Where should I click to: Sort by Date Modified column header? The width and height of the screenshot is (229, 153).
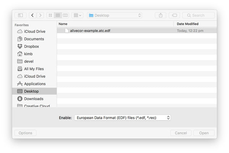(x=195, y=24)
